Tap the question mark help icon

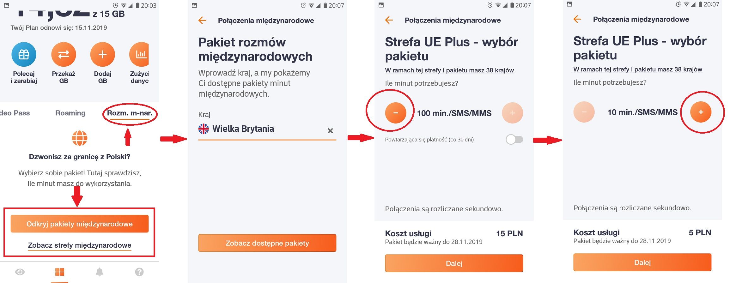pos(139,271)
